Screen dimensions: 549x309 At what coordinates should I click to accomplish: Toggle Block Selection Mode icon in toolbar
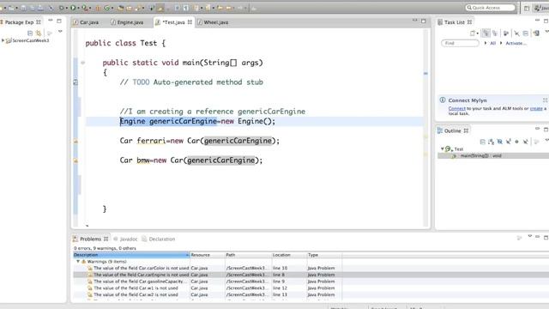pos(178,8)
